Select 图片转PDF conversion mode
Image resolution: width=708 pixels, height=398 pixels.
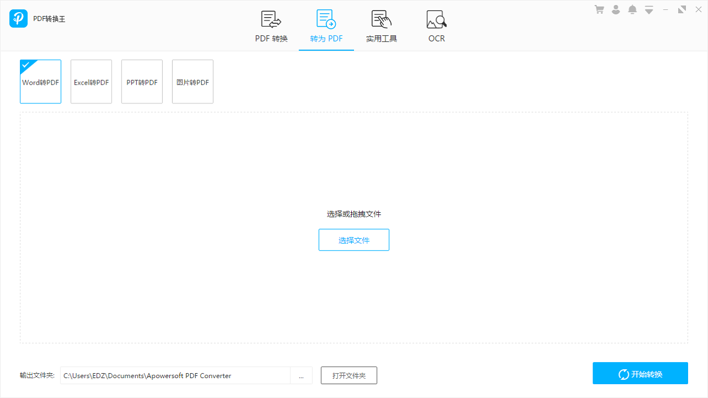192,81
